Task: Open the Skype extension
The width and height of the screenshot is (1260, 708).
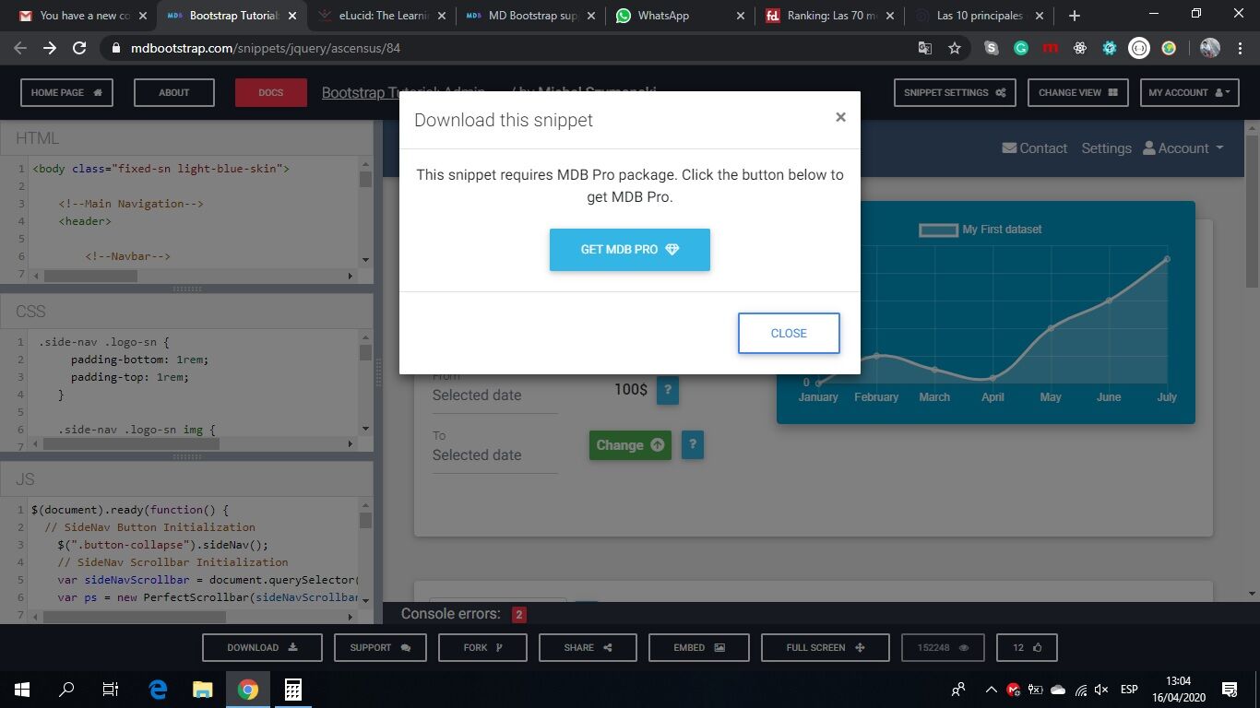Action: 992,48
